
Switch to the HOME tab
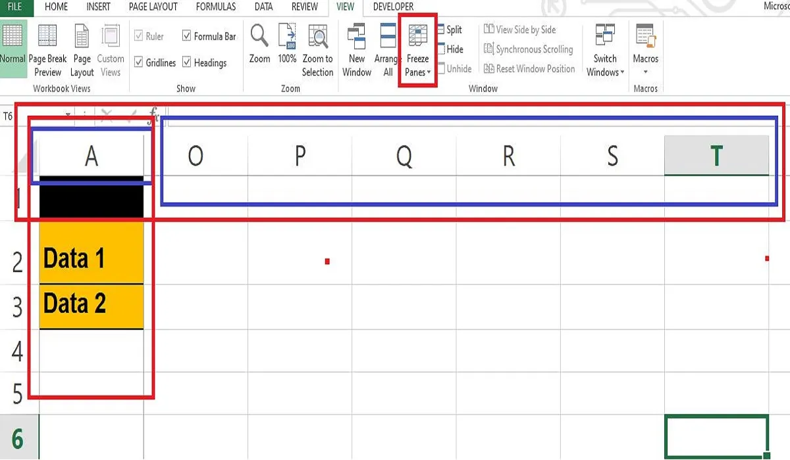(56, 7)
